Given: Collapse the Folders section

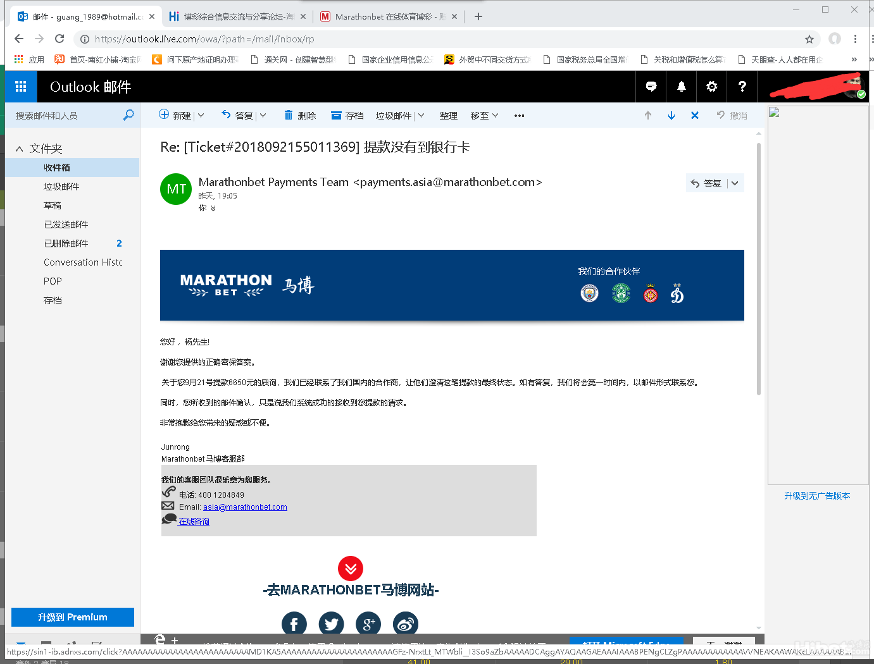Looking at the screenshot, I should tap(20, 149).
